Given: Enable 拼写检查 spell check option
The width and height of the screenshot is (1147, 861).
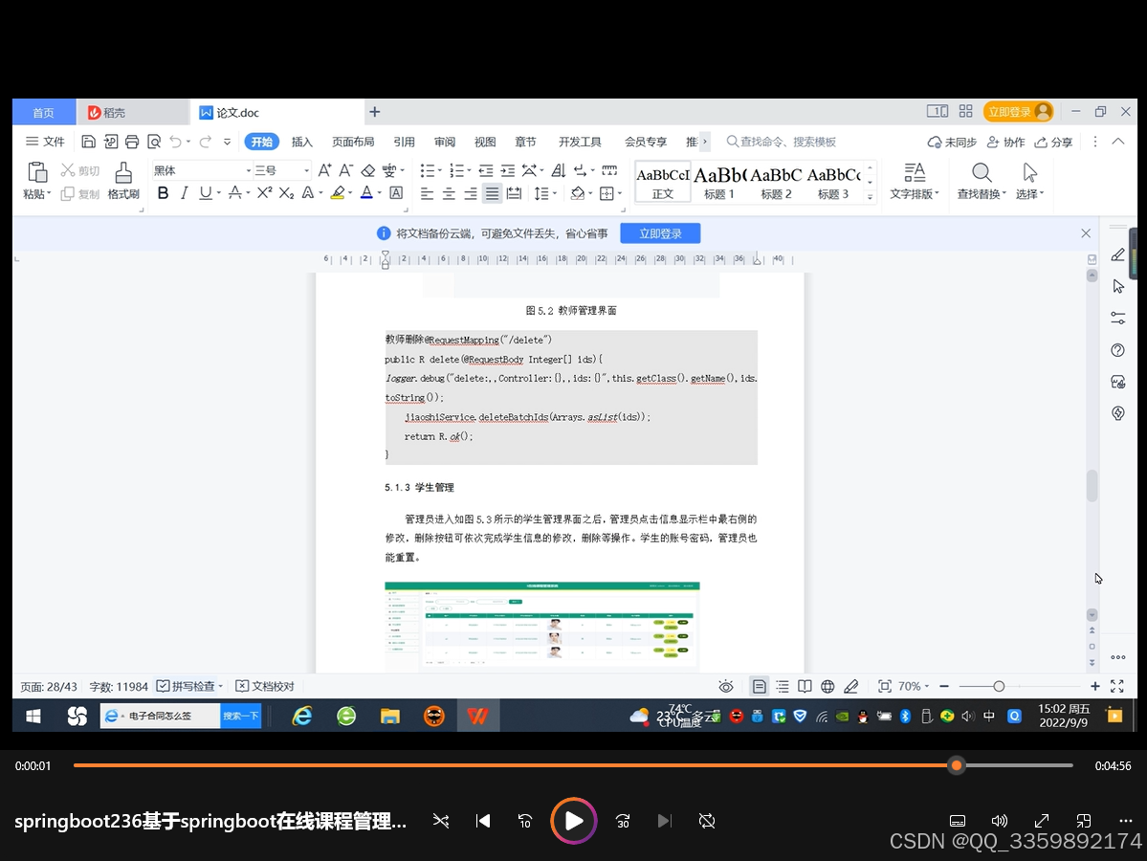Looking at the screenshot, I should click(187, 686).
